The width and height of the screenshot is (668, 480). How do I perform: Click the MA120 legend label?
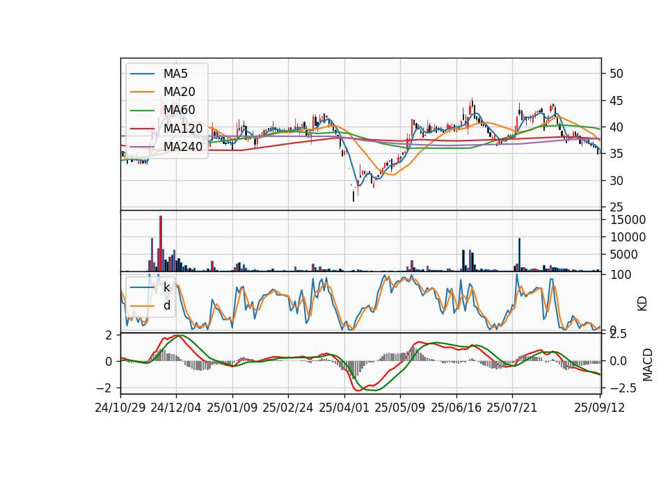point(183,128)
